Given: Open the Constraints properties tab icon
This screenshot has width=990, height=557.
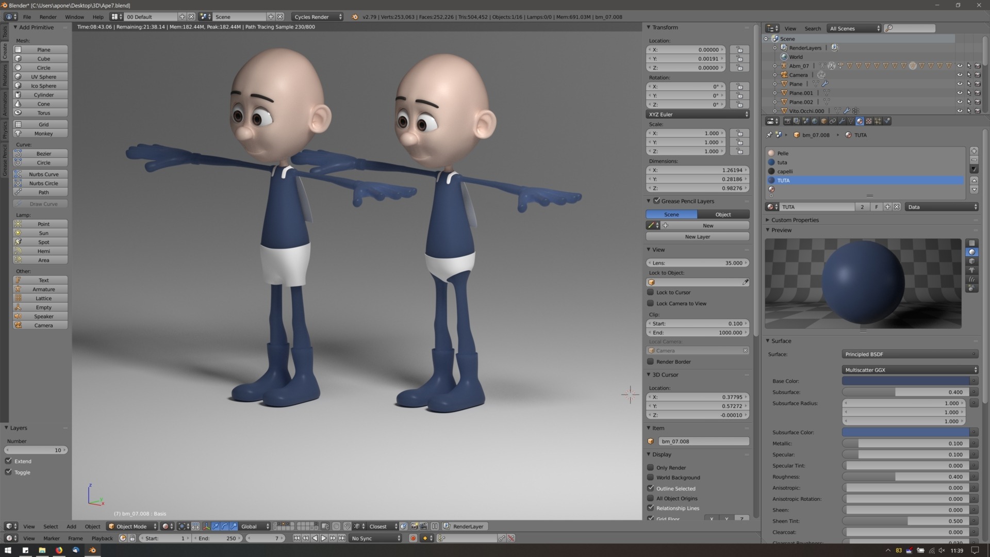Looking at the screenshot, I should [833, 121].
